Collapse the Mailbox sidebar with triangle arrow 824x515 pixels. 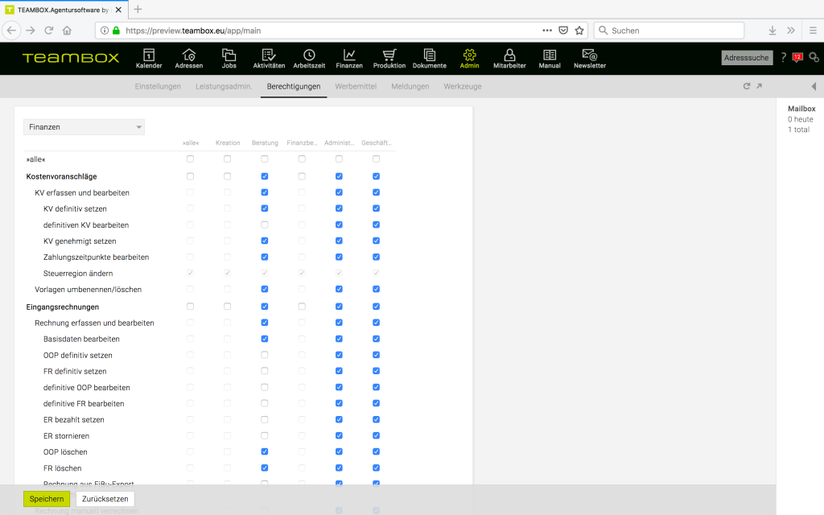pos(814,86)
